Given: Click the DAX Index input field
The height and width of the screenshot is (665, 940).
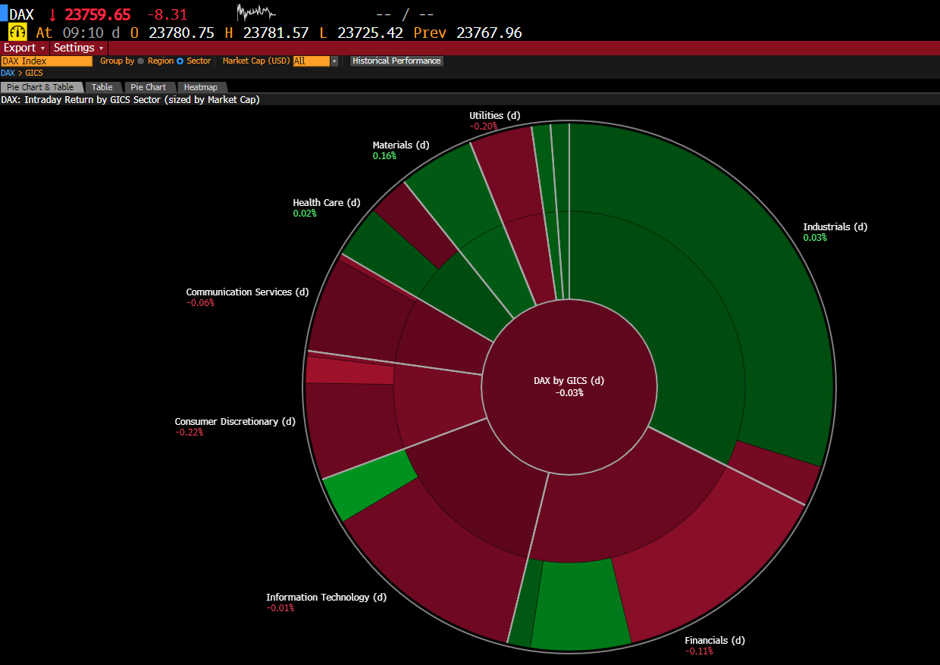Looking at the screenshot, I should 46,61.
